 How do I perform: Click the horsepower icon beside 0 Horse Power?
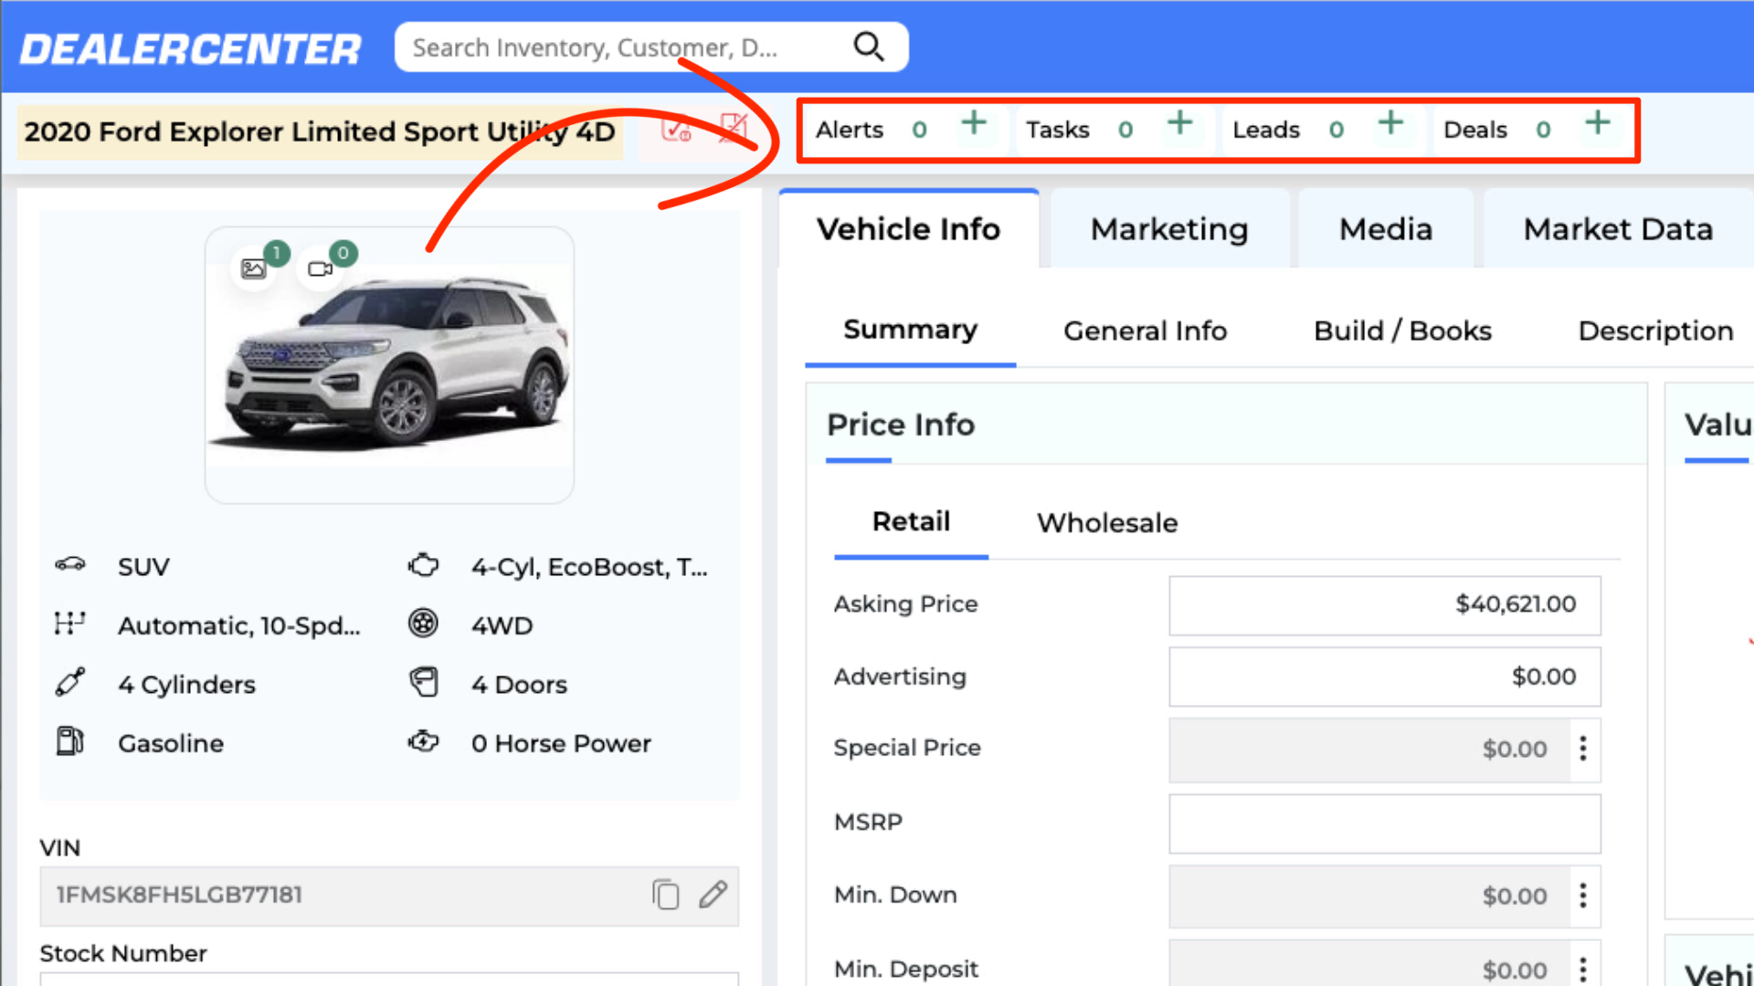423,741
